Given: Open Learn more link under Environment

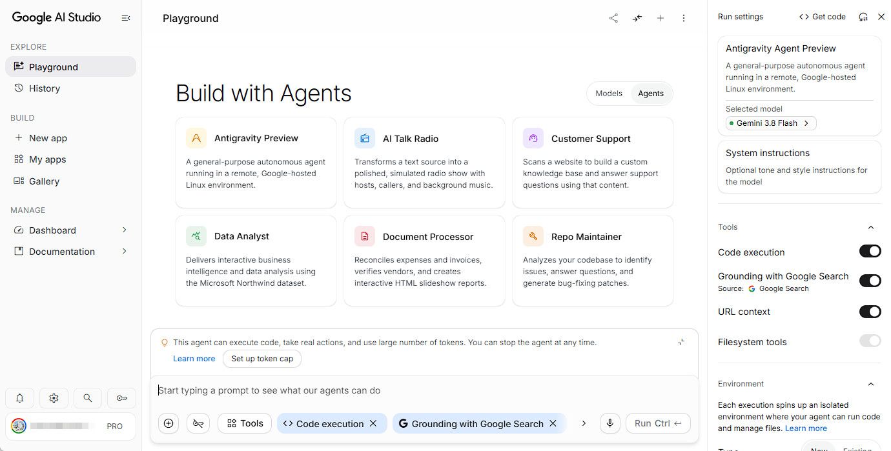Looking at the screenshot, I should click(806, 428).
